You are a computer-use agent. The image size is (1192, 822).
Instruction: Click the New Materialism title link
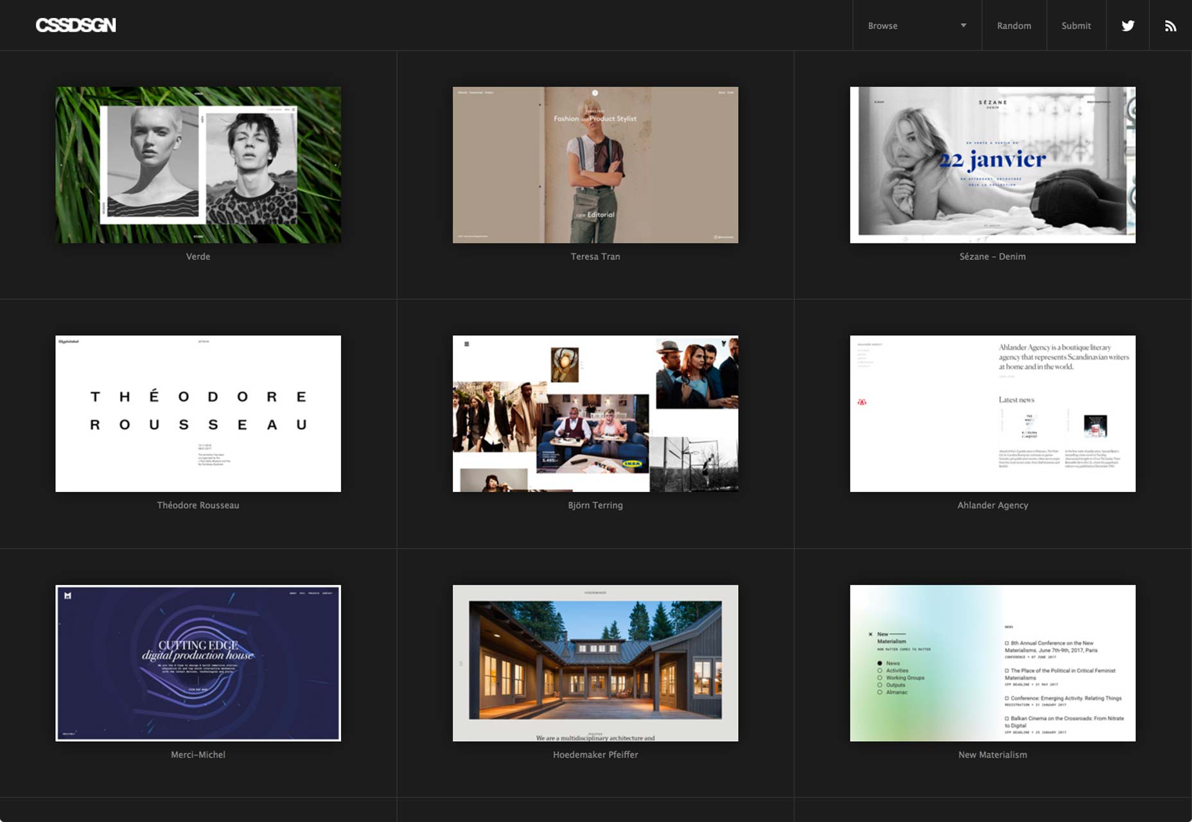click(992, 755)
